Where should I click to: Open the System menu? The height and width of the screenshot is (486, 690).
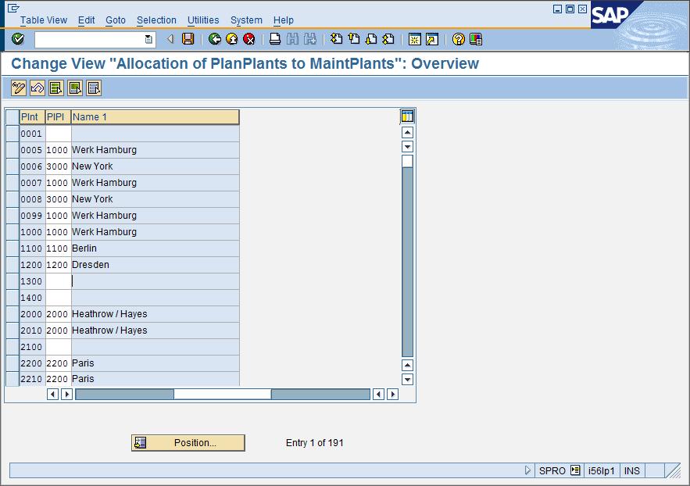click(x=246, y=20)
